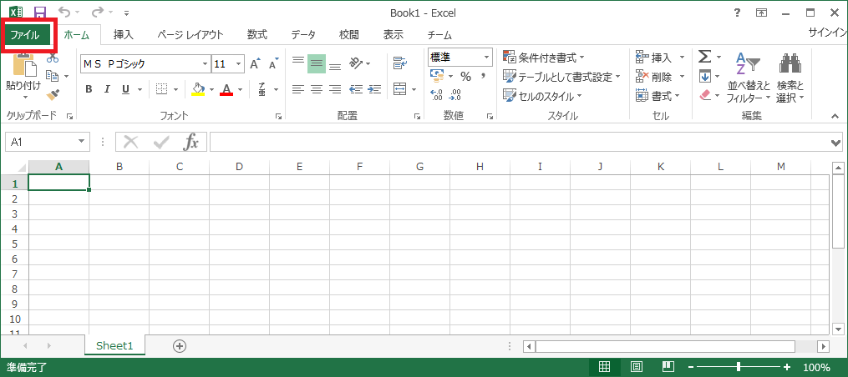Click the AutoSum sigma icon
This screenshot has height=377, width=848.
[x=704, y=57]
